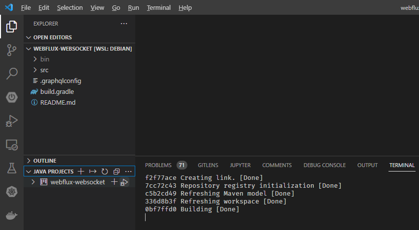Click the README.md info icon

coord(34,103)
